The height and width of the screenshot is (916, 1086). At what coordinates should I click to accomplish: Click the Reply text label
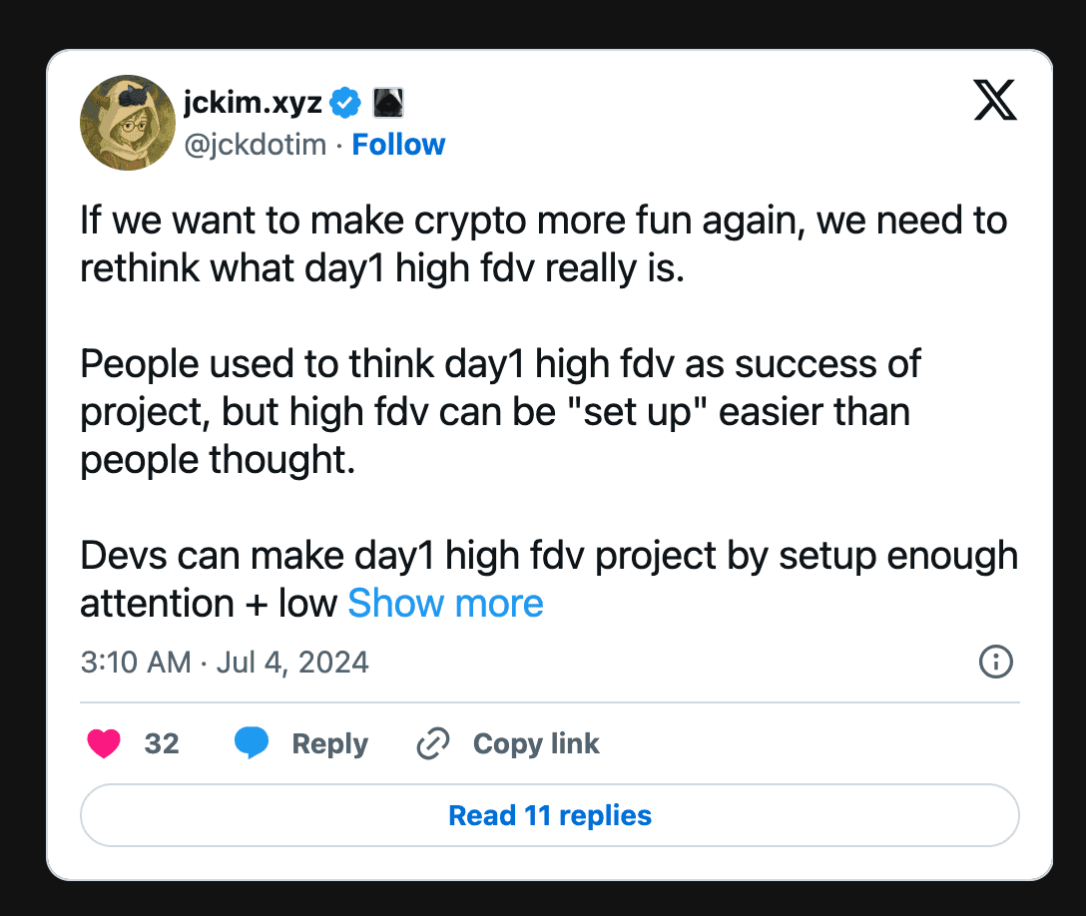coord(329,743)
